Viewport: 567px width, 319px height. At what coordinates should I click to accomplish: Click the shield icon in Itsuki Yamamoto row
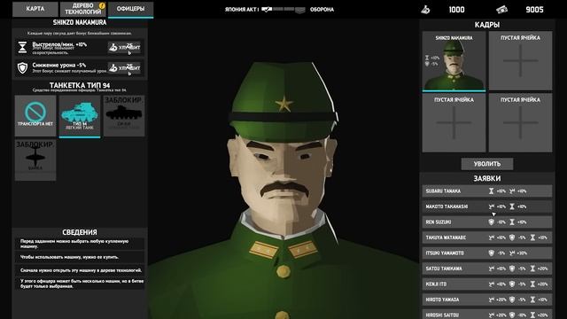pos(492,253)
